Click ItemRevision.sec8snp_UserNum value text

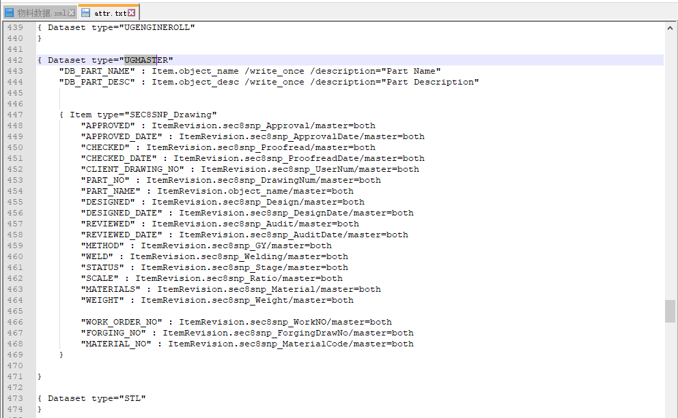coord(277,169)
